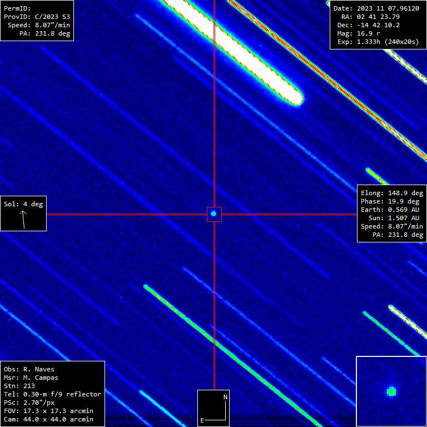The height and width of the screenshot is (427, 427).
Task: Click the 'Obs: R. Naves' line
Action: [x=29, y=369]
